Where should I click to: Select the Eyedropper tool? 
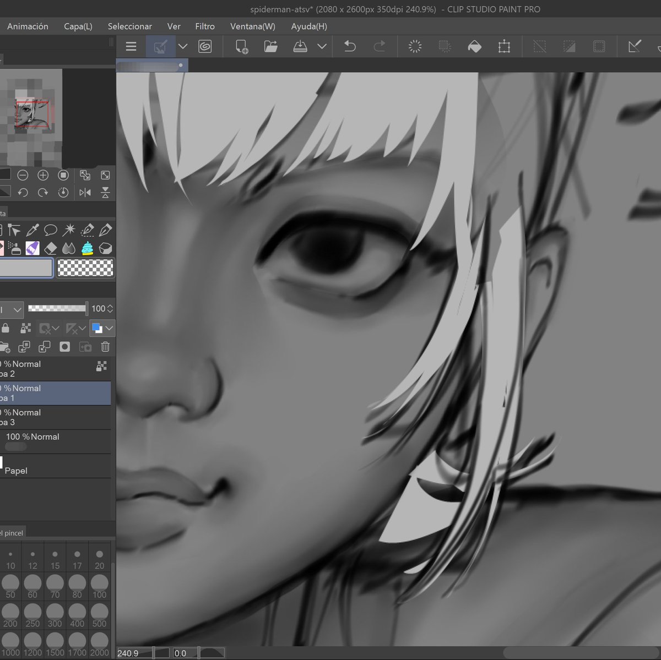tap(32, 230)
